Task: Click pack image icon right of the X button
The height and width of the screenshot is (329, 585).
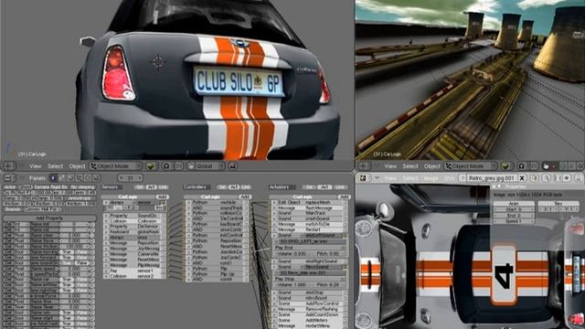Action: pyautogui.click(x=534, y=178)
